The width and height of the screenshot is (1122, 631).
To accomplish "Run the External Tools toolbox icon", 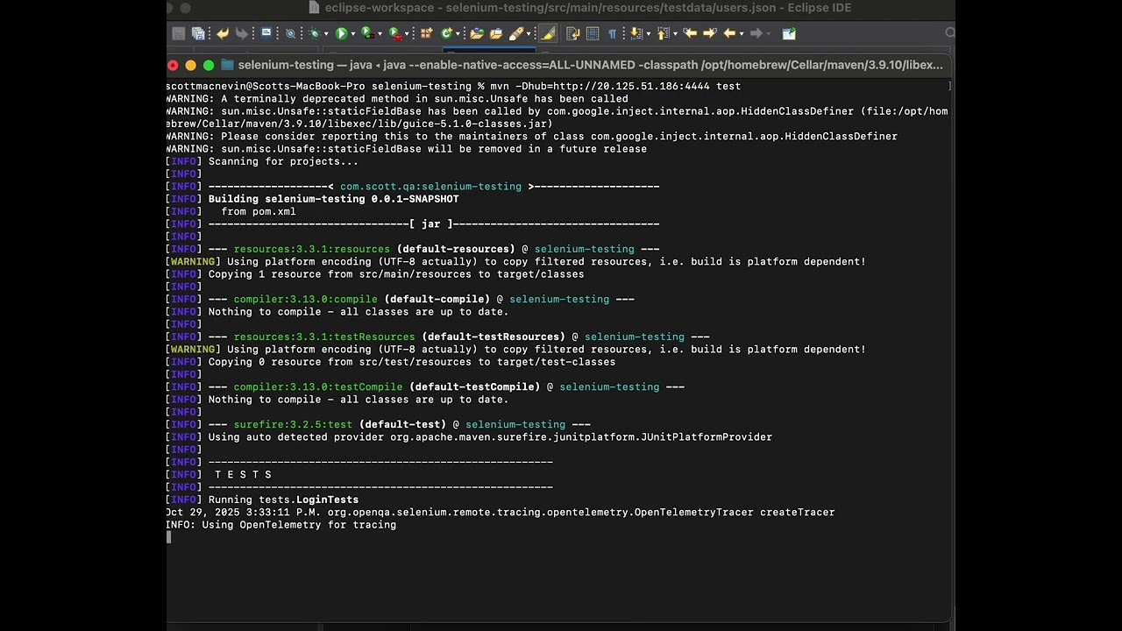I will point(395,33).
